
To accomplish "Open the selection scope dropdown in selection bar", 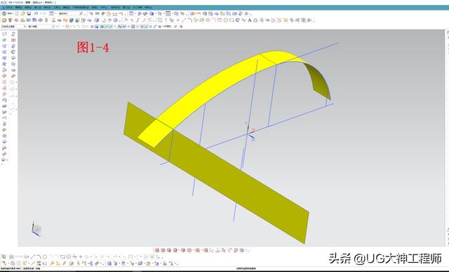I will pyautogui.click(x=41, y=27).
